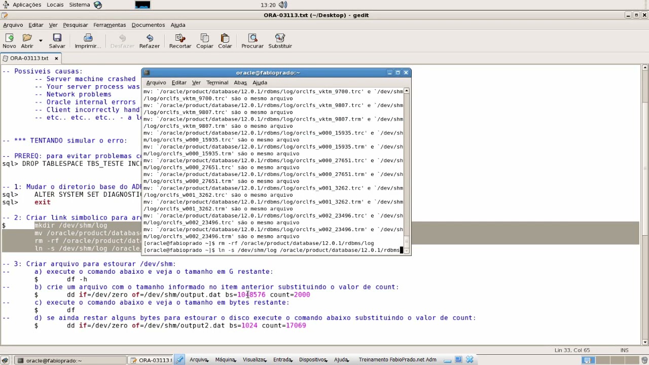Click terminal scrollbar up arrow
This screenshot has width=649, height=365.
(x=407, y=91)
